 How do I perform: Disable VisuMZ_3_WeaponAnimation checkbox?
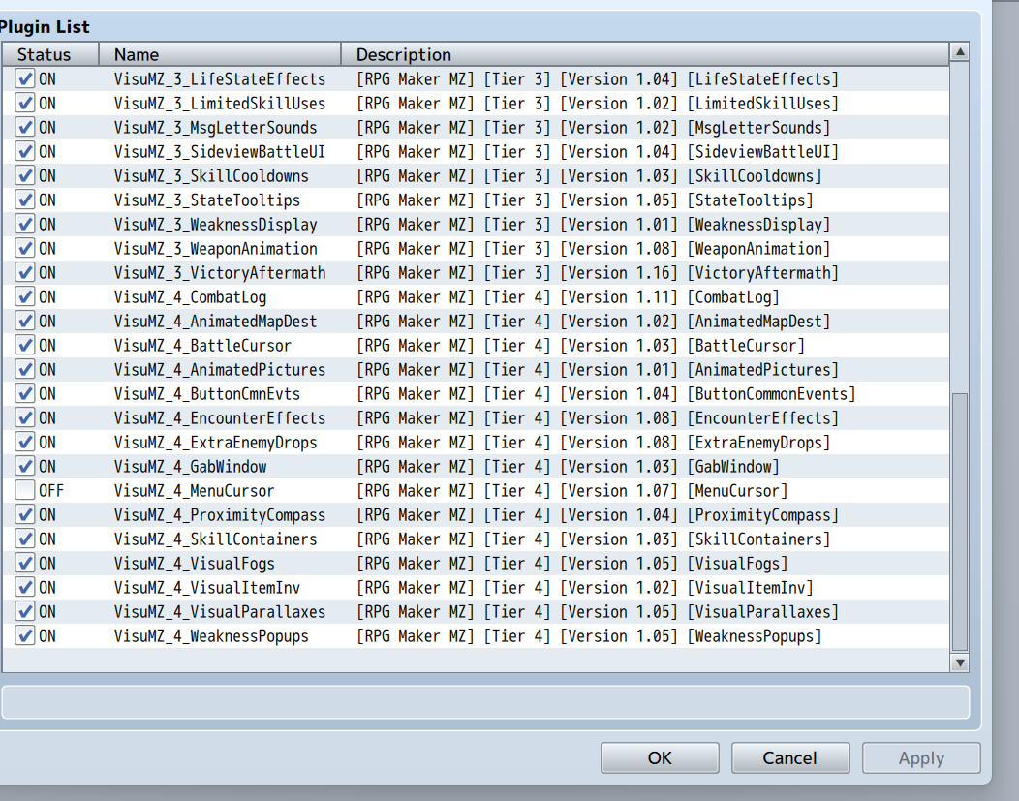pos(25,249)
